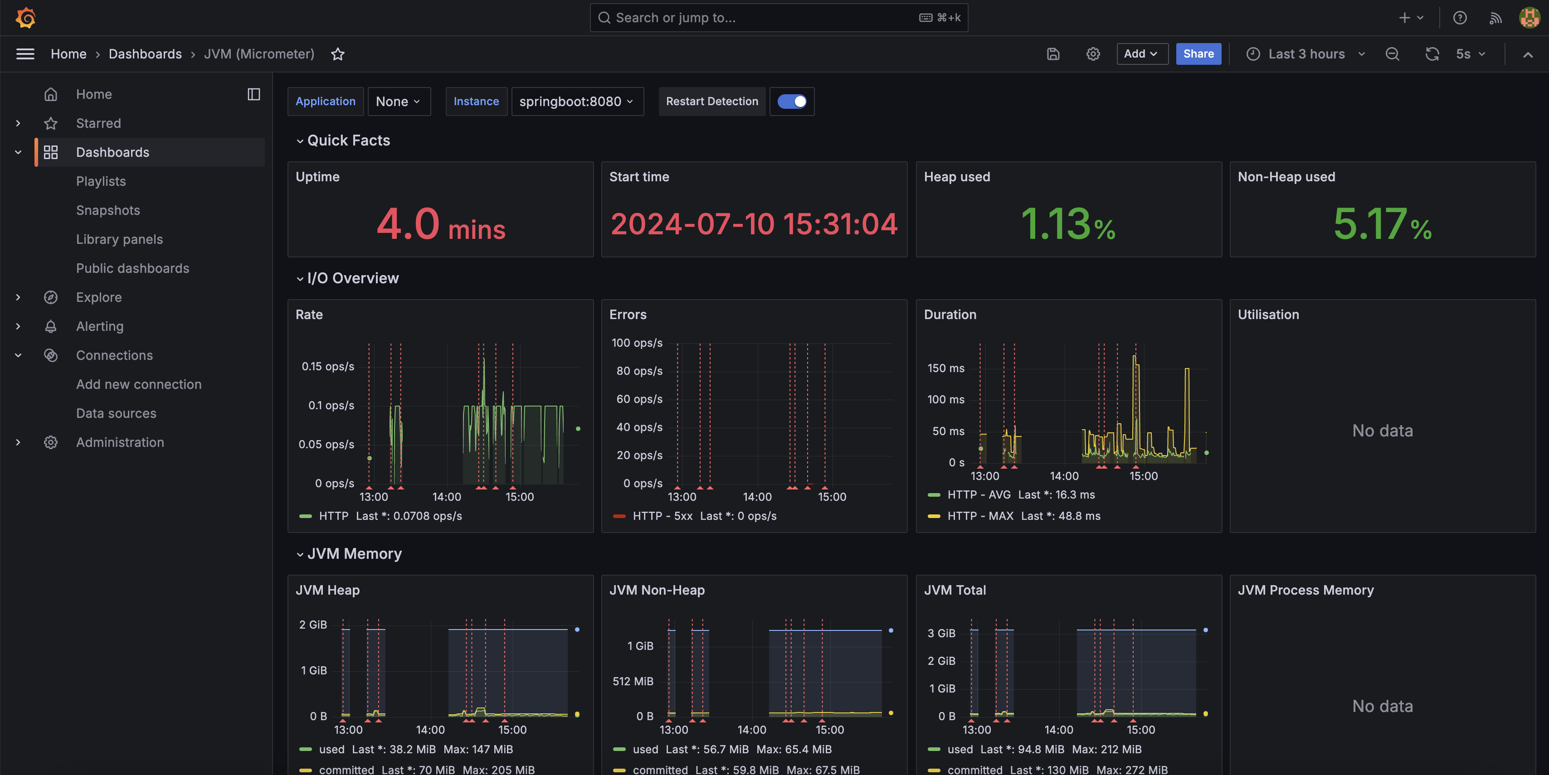Image resolution: width=1549 pixels, height=775 pixels.
Task: Open the Instance springboot:8080 dropdown
Action: pyautogui.click(x=576, y=102)
